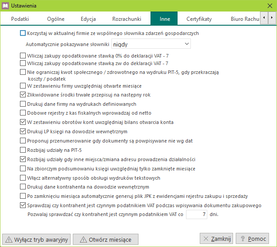The width and height of the screenshot is (277, 247).
Task: Uncheck Rozbijaj udziały gdy inne miejsca option
Action: (23, 159)
